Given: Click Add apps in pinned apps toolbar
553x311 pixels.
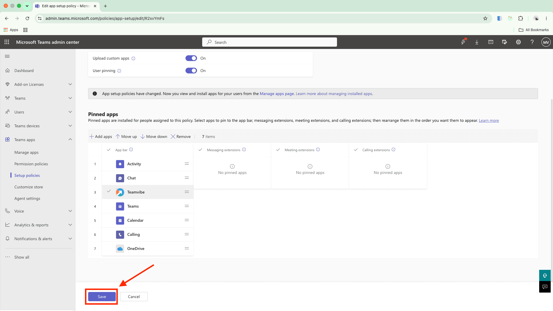Looking at the screenshot, I should pyautogui.click(x=101, y=136).
